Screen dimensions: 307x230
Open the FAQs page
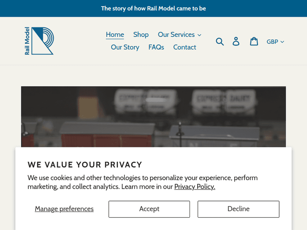[156, 47]
